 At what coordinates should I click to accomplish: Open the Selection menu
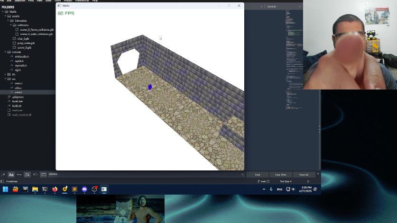pos(20,1)
